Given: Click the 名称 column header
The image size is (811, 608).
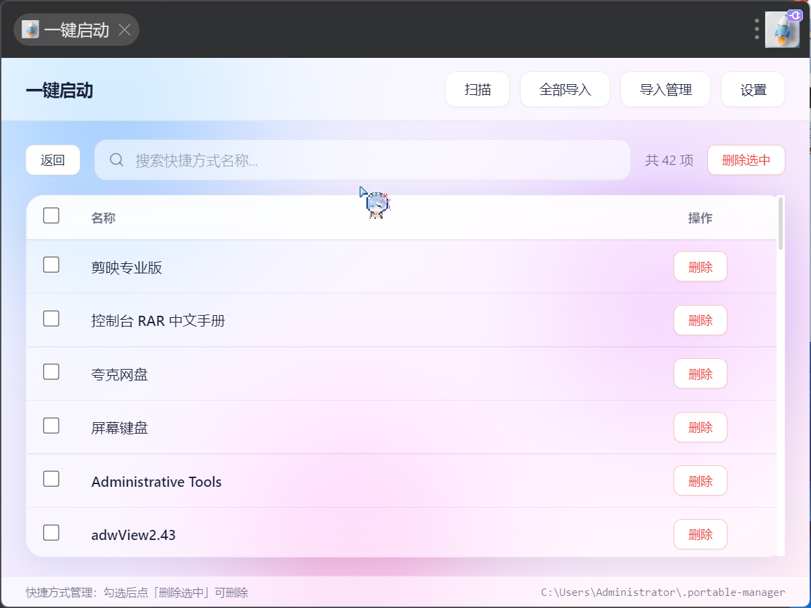Looking at the screenshot, I should pyautogui.click(x=103, y=218).
